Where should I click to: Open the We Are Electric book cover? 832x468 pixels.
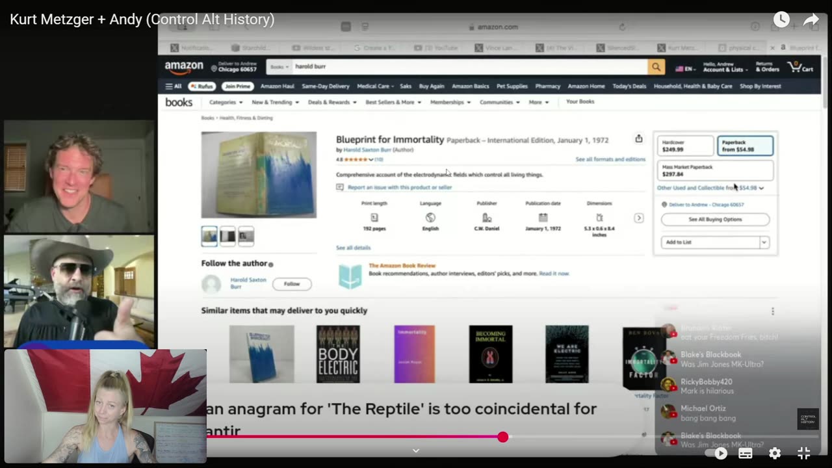tap(567, 354)
